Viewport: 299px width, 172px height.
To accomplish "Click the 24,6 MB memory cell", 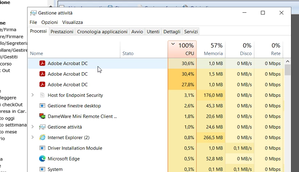I will (x=211, y=127).
